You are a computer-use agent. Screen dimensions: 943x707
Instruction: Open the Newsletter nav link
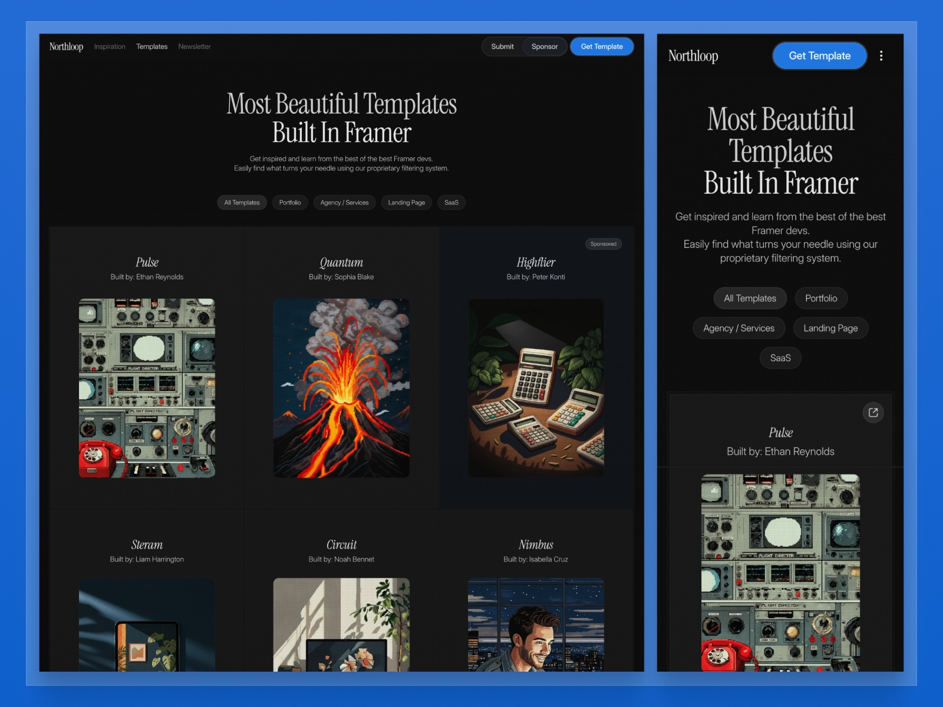(x=194, y=47)
